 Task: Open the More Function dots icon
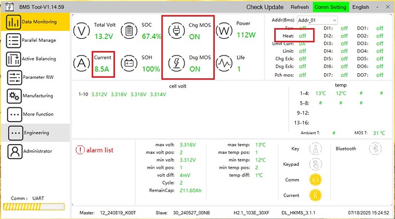point(15,114)
